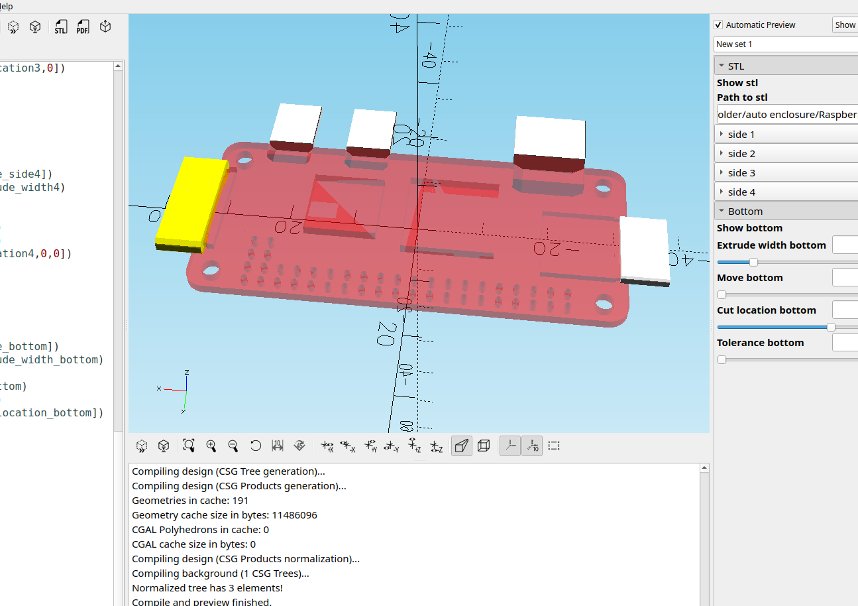Click the Path to stl input field
This screenshot has width=858, height=606.
tap(787, 115)
